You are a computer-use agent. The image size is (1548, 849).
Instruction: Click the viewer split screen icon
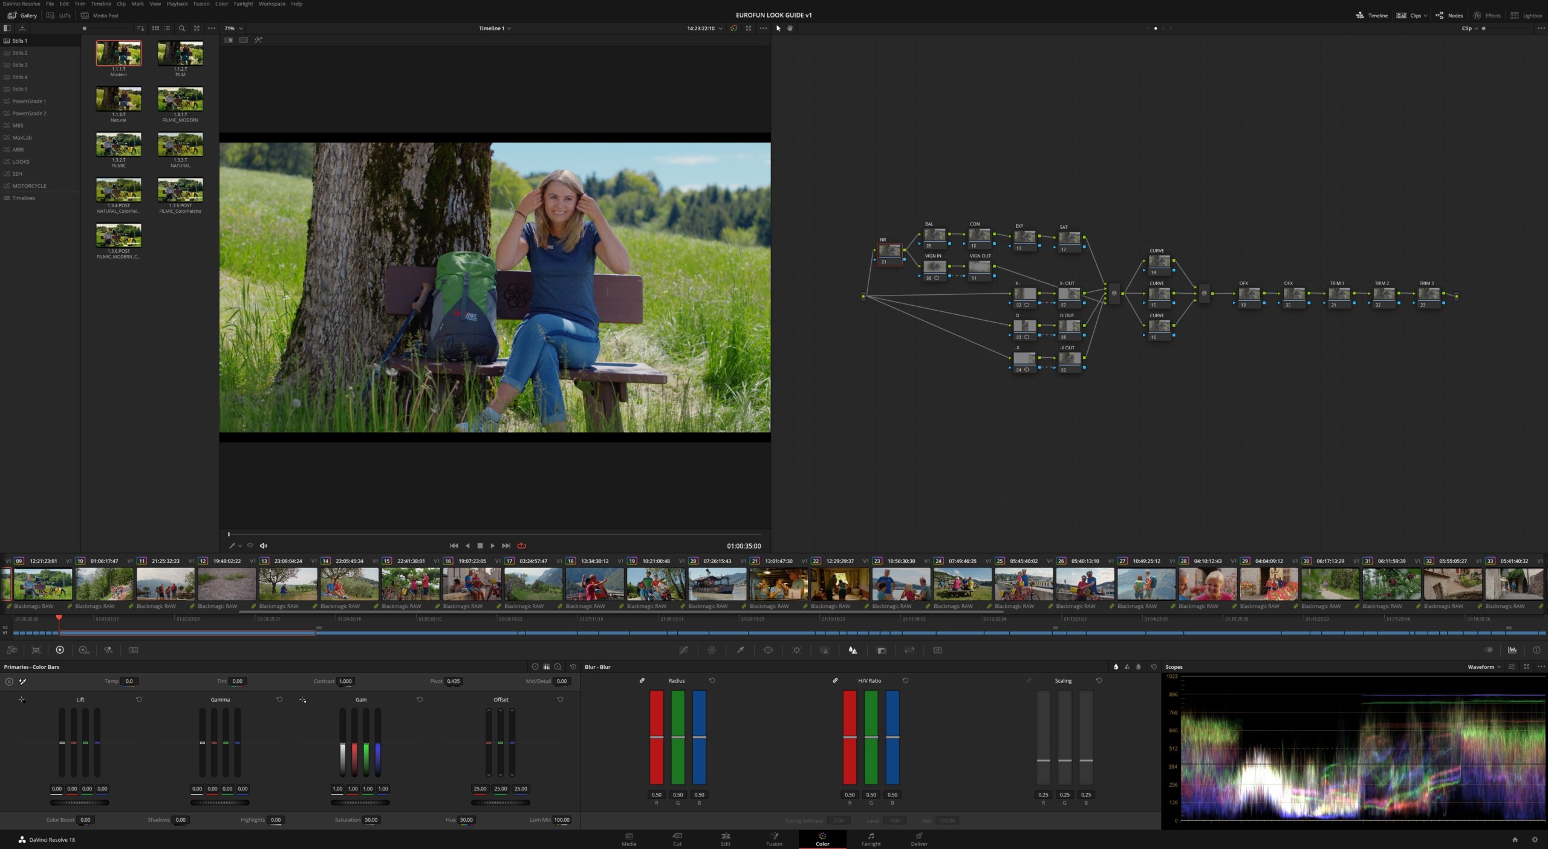coord(243,40)
